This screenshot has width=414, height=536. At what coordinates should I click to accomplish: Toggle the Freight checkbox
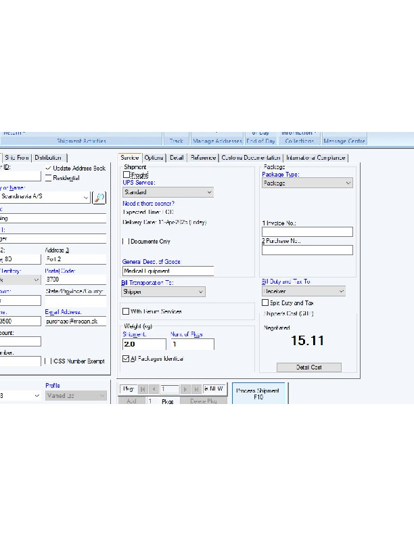tap(127, 175)
